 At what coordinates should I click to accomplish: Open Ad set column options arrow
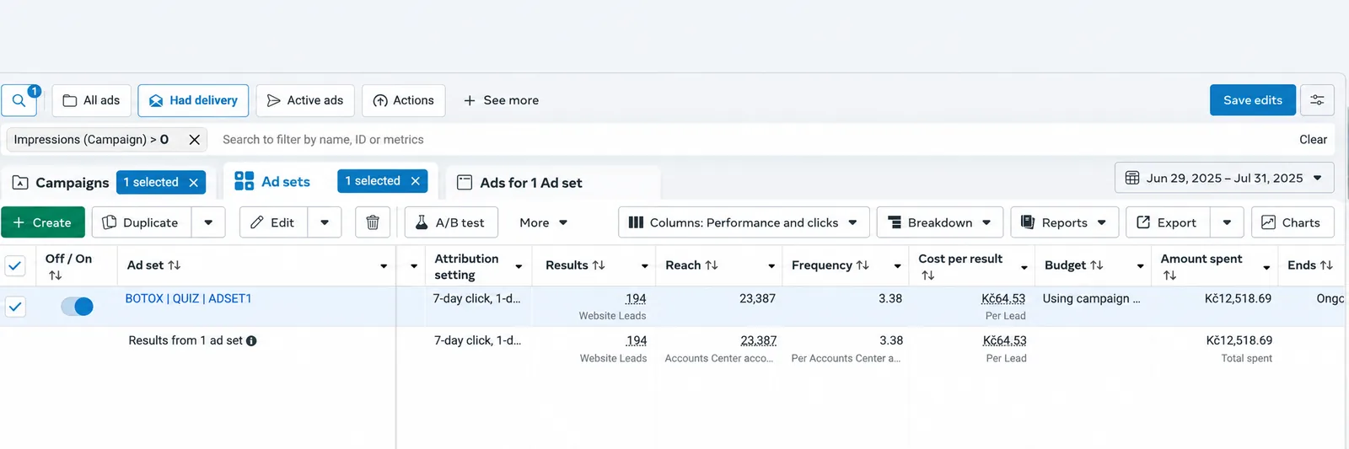(384, 266)
